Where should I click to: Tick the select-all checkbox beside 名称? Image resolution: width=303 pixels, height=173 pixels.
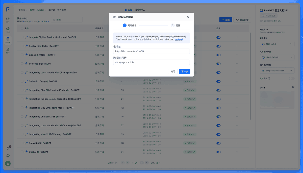pos(22,29)
